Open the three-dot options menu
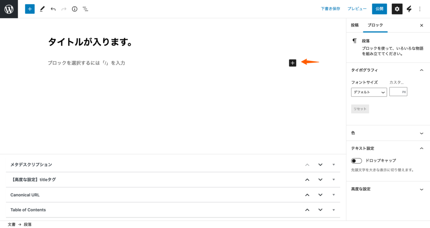 (420, 9)
